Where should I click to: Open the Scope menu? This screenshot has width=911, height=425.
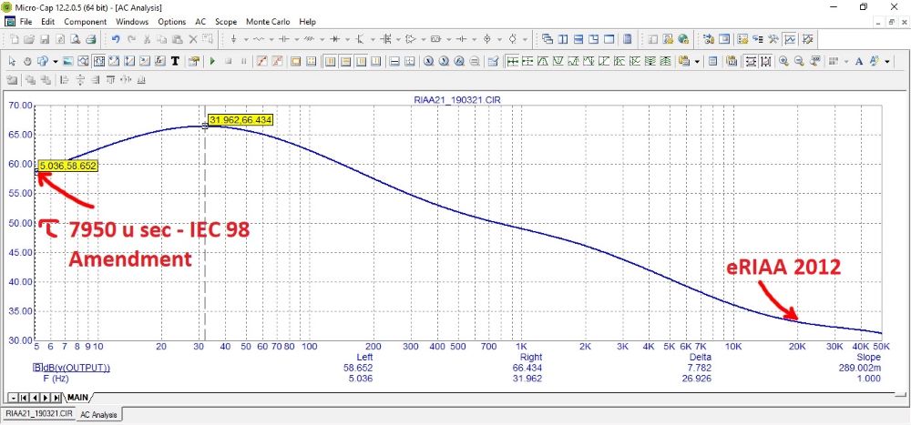[x=226, y=21]
